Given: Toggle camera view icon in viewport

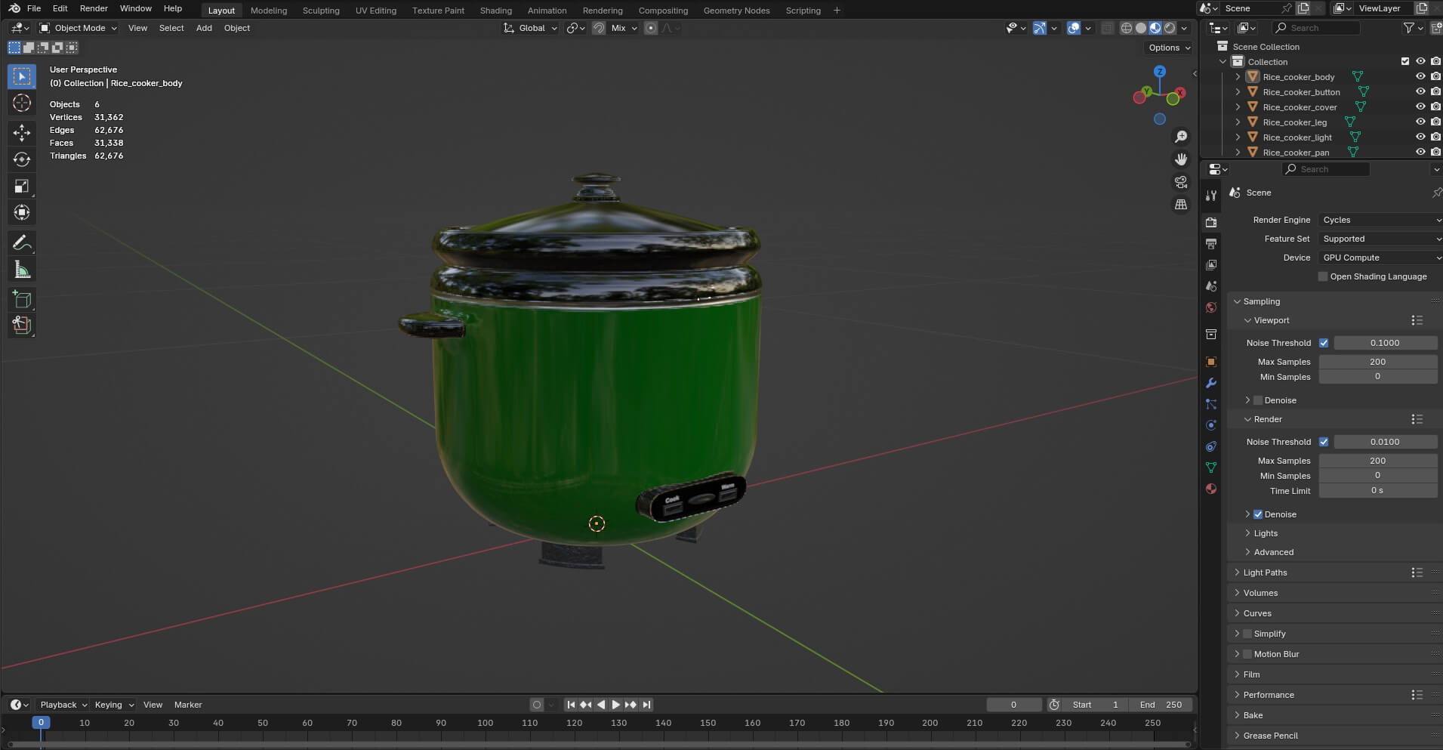Looking at the screenshot, I should pyautogui.click(x=1181, y=182).
